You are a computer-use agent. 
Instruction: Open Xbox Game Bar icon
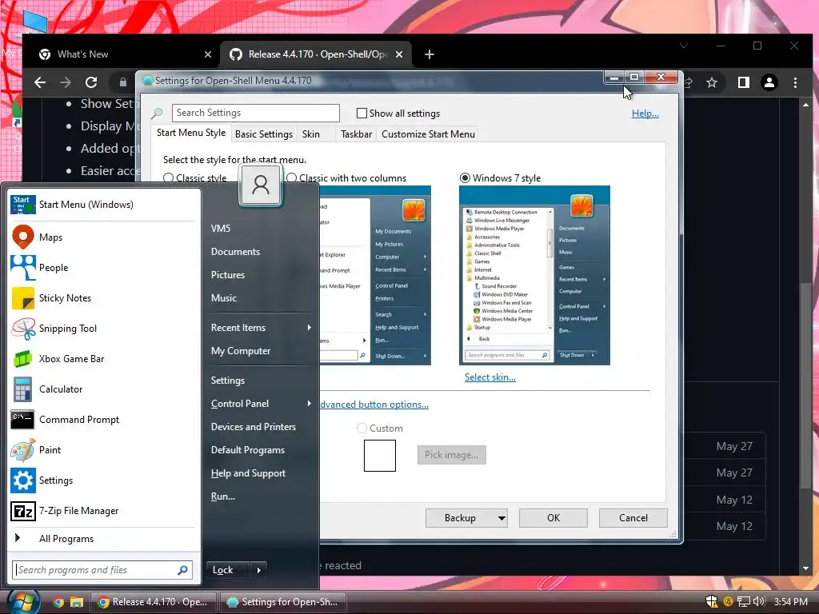pyautogui.click(x=23, y=359)
